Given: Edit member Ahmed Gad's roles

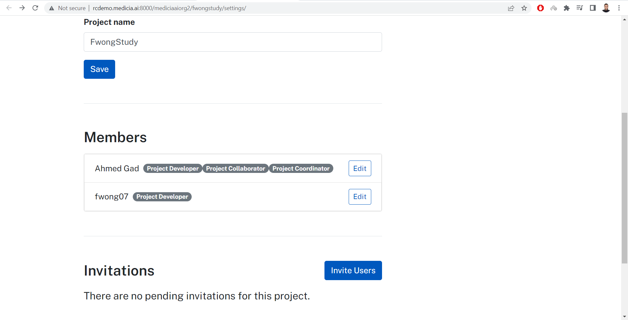Looking at the screenshot, I should (360, 168).
